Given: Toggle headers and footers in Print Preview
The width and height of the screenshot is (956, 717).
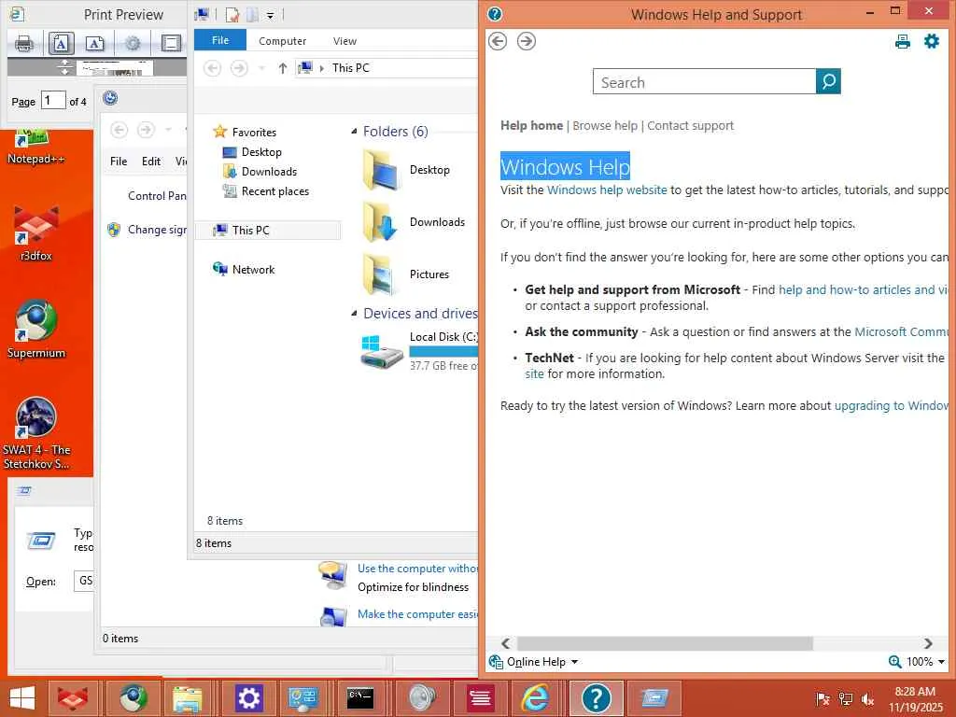Looking at the screenshot, I should tap(171, 43).
